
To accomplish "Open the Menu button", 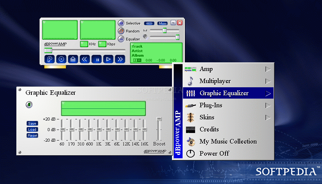I will pyautogui.click(x=163, y=23).
